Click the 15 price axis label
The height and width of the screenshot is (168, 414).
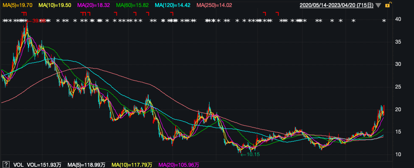[398, 132]
